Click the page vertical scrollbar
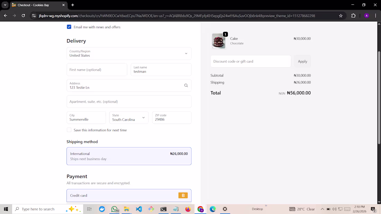This screenshot has width=381, height=214. coord(379,97)
